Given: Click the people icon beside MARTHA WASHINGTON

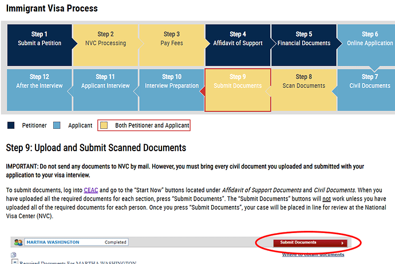Looking at the screenshot, I should pos(18,242).
